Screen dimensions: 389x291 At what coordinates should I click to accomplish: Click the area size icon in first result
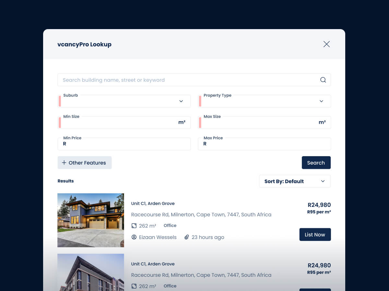point(134,226)
